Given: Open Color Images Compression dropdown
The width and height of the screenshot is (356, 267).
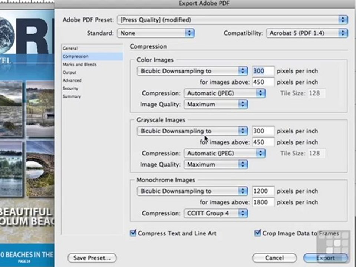Looking at the screenshot, I should tap(225, 93).
